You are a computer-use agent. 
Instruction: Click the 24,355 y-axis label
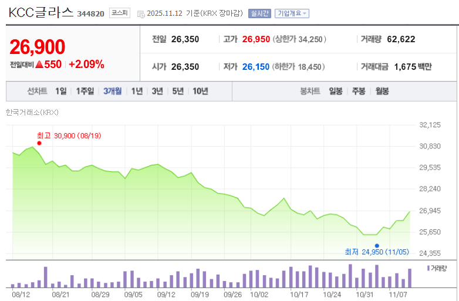click(x=430, y=253)
